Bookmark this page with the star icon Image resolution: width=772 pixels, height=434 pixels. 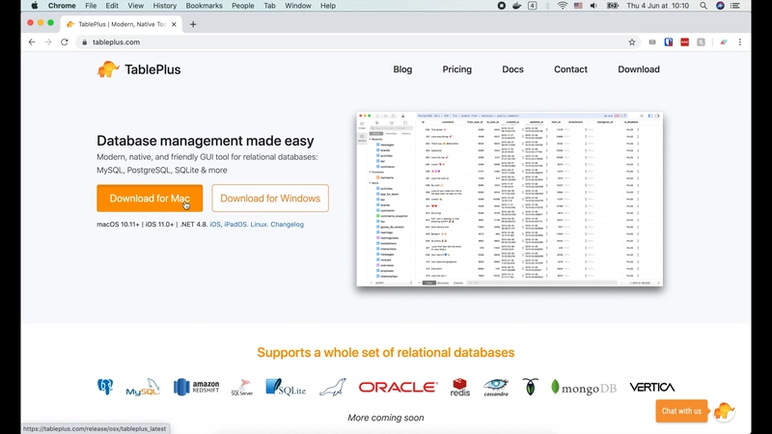coord(632,42)
